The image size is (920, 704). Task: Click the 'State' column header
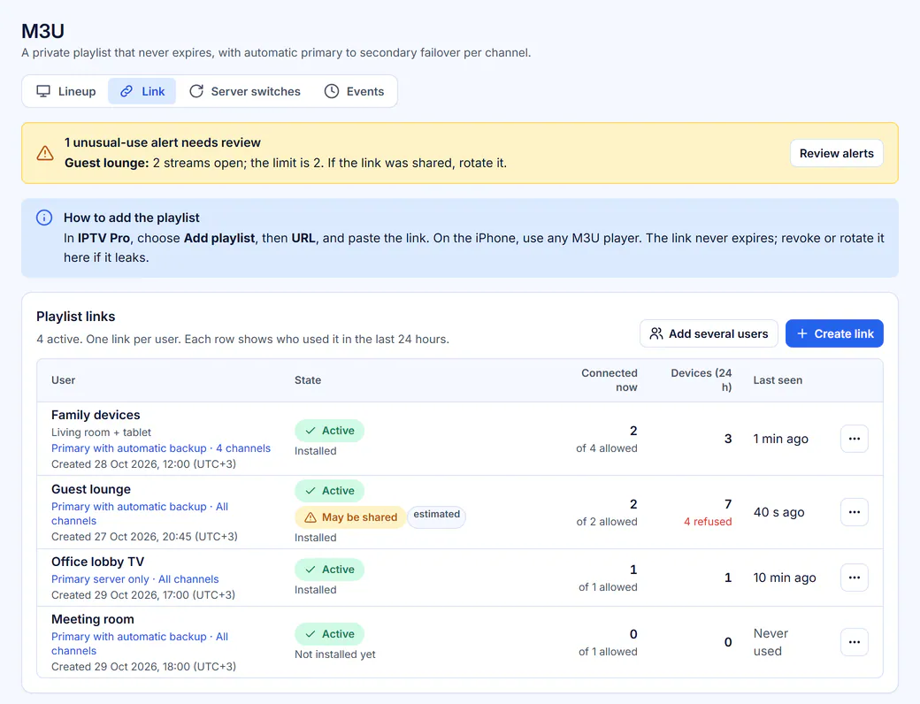[308, 380]
